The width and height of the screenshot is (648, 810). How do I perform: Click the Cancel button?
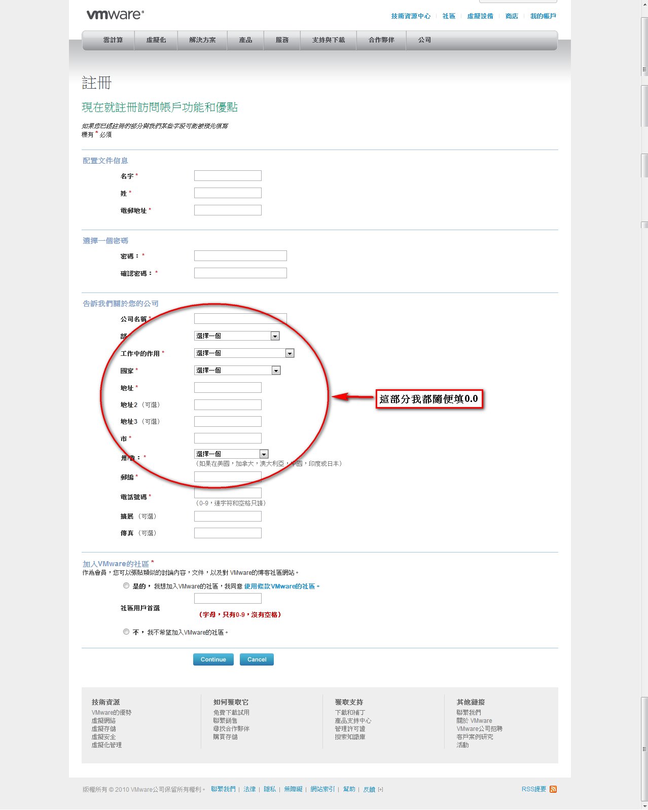point(257,659)
